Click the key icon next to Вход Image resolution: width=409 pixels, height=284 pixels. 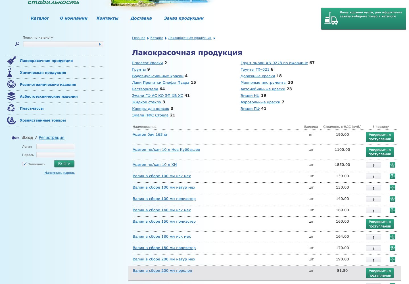tap(15, 138)
